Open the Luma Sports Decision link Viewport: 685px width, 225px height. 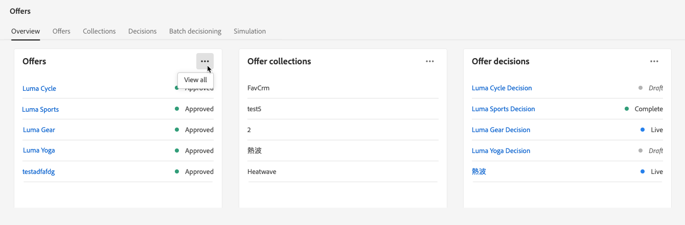(503, 109)
